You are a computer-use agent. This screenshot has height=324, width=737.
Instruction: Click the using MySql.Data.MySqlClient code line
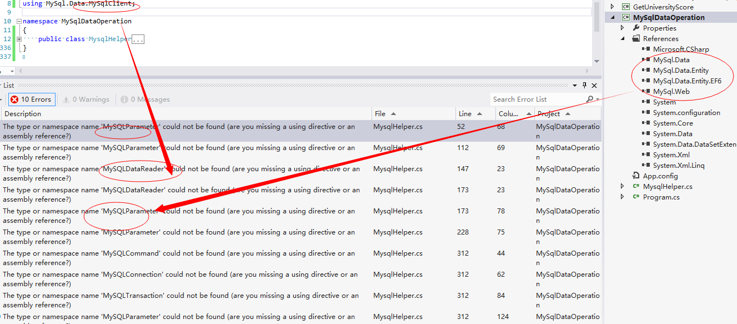[79, 3]
